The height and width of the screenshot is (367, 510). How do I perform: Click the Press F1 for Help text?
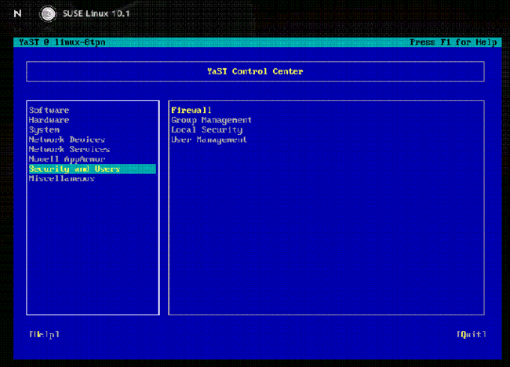point(453,42)
